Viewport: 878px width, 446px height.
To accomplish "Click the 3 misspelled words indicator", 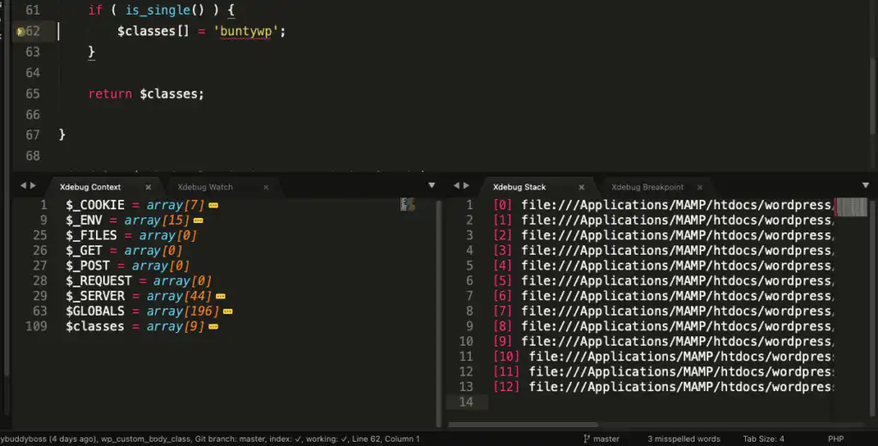I will [x=683, y=439].
